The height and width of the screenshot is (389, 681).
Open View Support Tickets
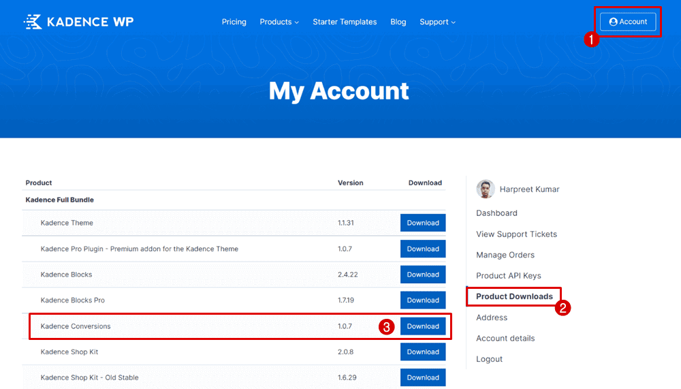[516, 234]
